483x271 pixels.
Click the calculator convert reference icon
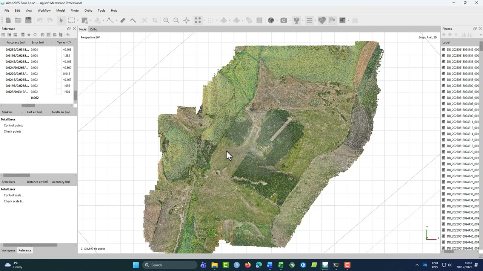[x=23, y=35]
